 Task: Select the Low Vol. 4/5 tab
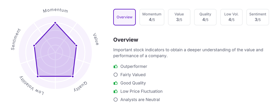(x=231, y=17)
